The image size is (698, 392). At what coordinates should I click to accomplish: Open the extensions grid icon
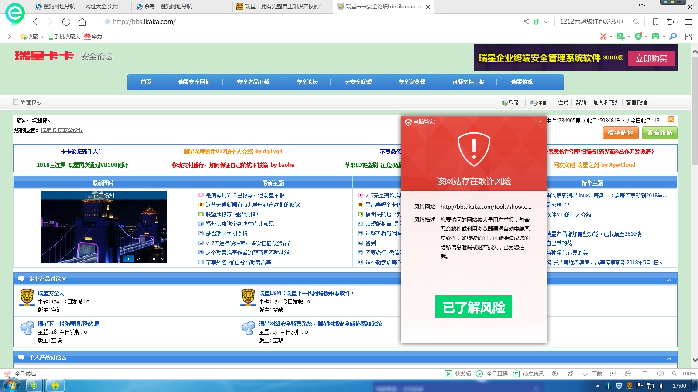click(689, 37)
